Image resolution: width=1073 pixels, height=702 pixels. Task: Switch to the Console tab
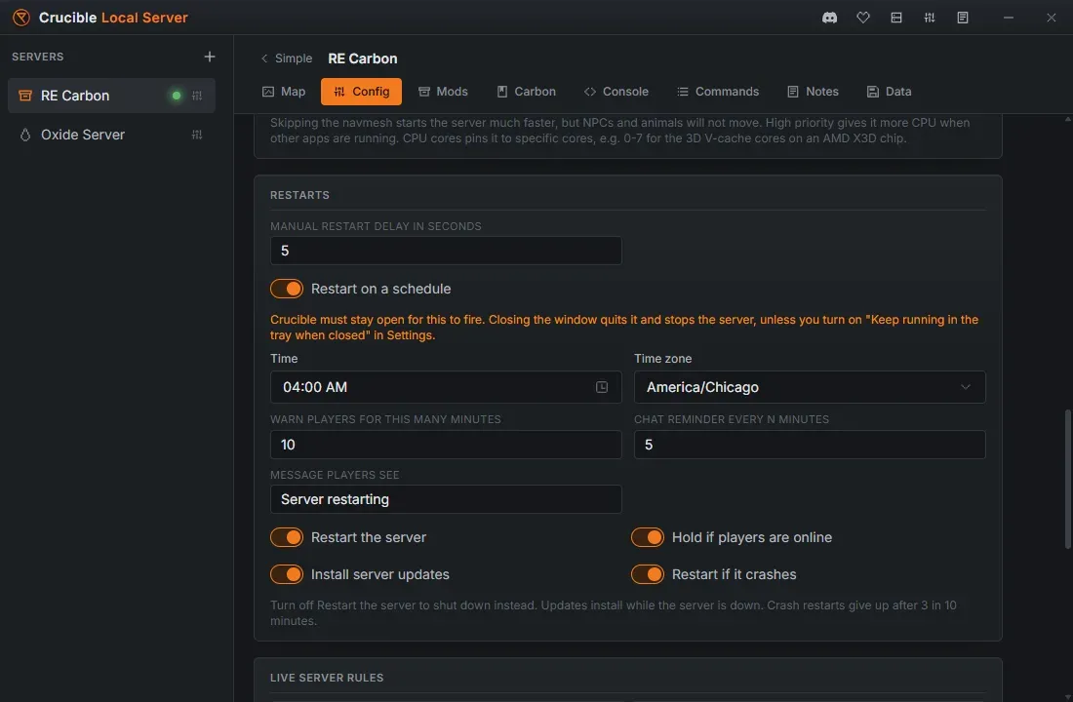(x=616, y=92)
